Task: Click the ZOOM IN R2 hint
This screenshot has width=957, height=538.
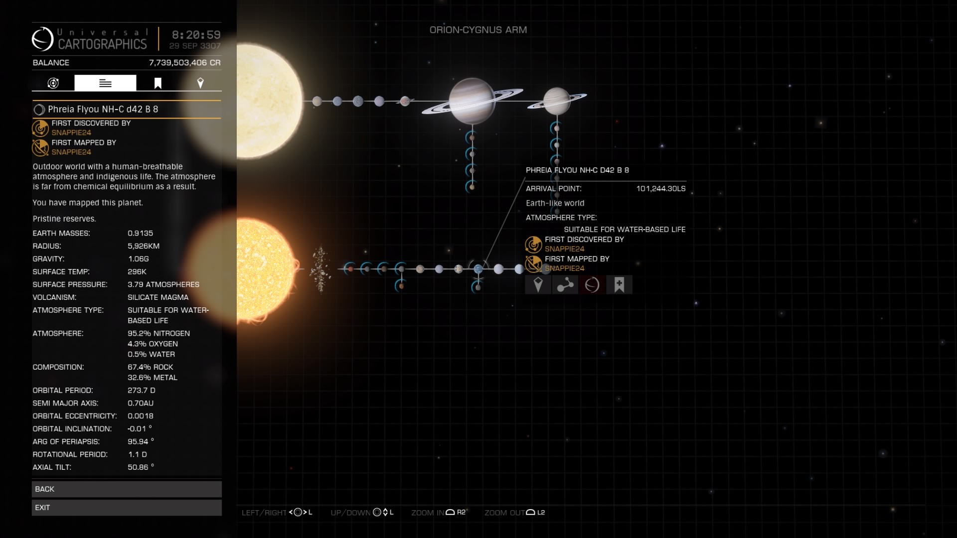Action: [x=438, y=513]
